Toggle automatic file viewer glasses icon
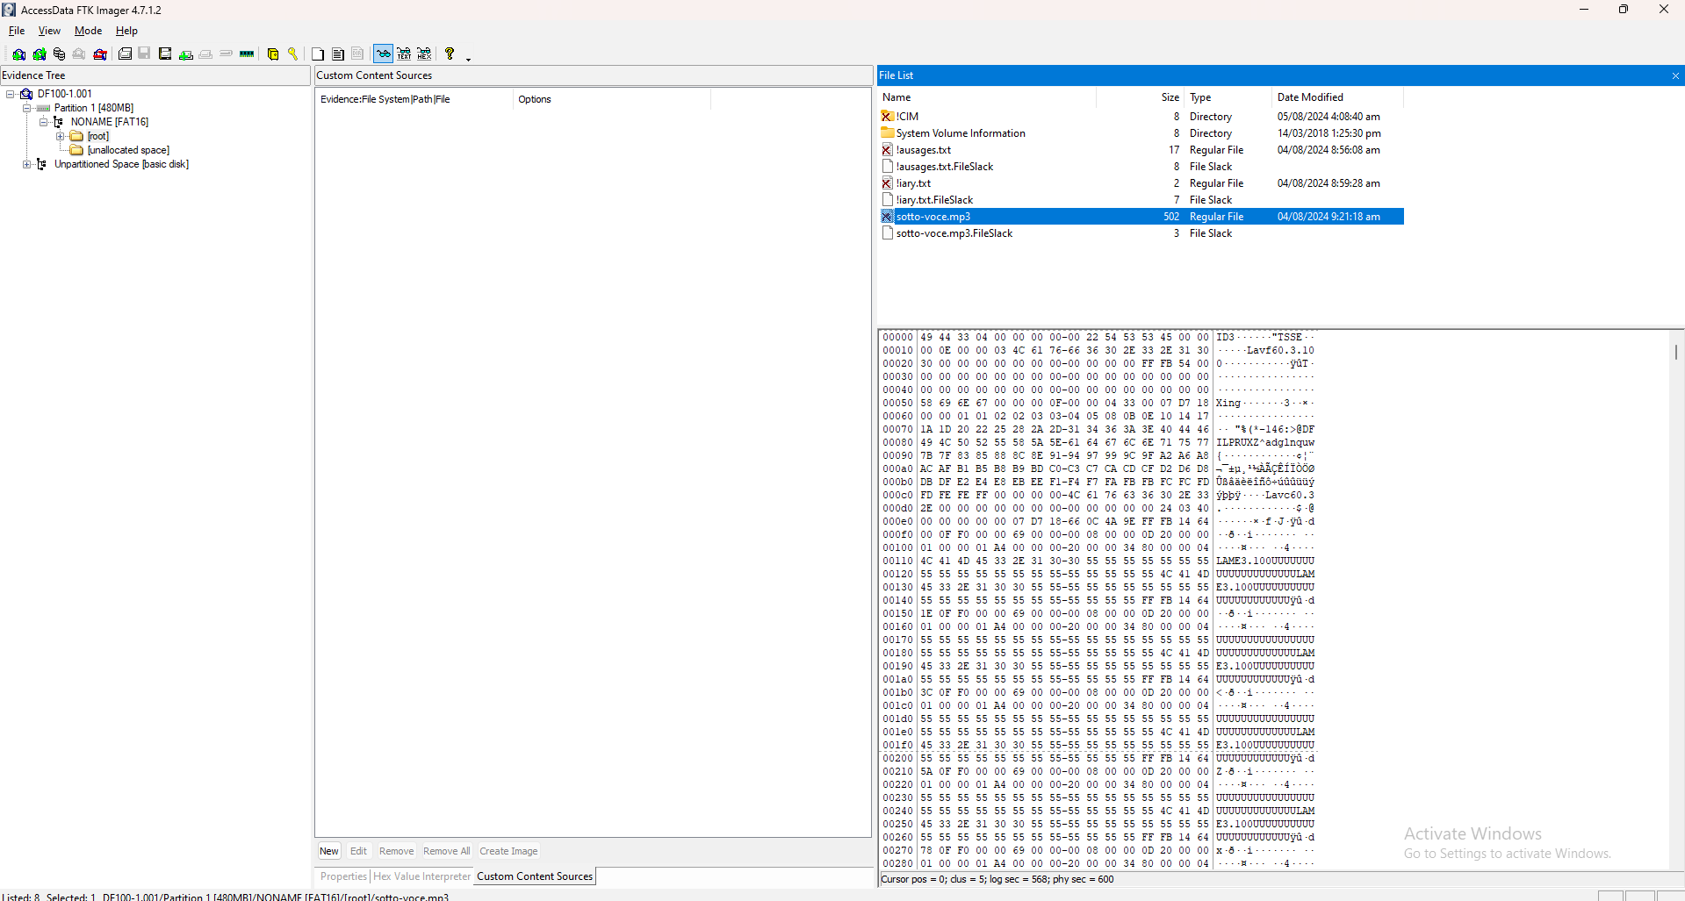This screenshot has height=901, width=1685. coord(383,54)
